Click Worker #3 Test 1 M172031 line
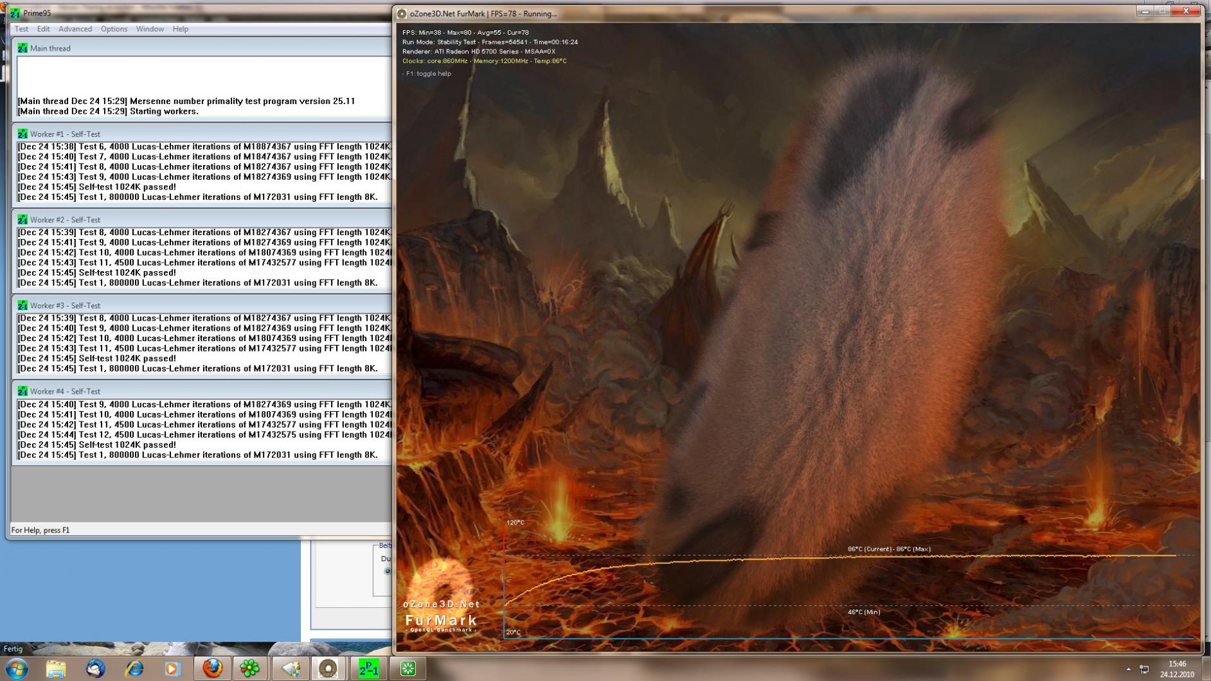 tap(197, 369)
